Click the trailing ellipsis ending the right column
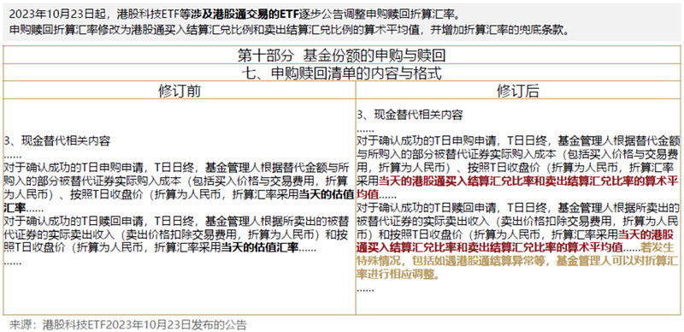The height and width of the screenshot is (332, 684). click(x=365, y=289)
